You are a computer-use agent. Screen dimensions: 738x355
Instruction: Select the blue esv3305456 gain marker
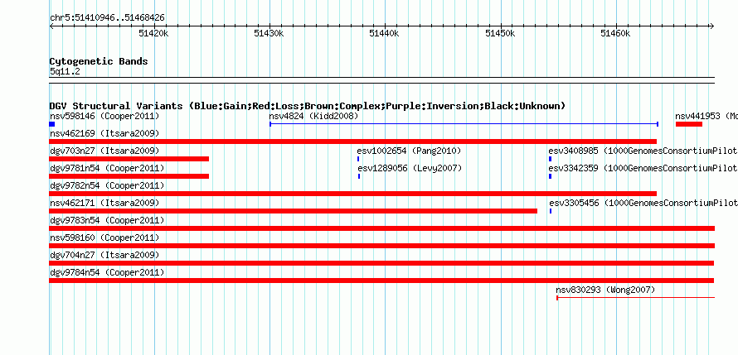(551, 211)
